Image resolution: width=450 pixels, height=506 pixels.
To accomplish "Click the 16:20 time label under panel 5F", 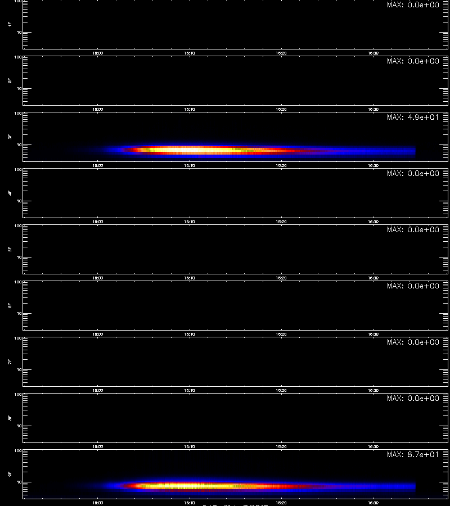I will pos(281,278).
